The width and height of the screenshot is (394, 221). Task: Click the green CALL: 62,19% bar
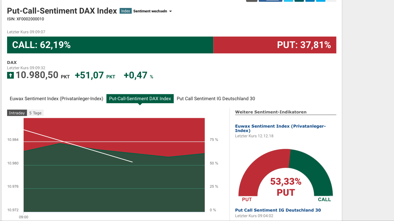pyautogui.click(x=110, y=45)
